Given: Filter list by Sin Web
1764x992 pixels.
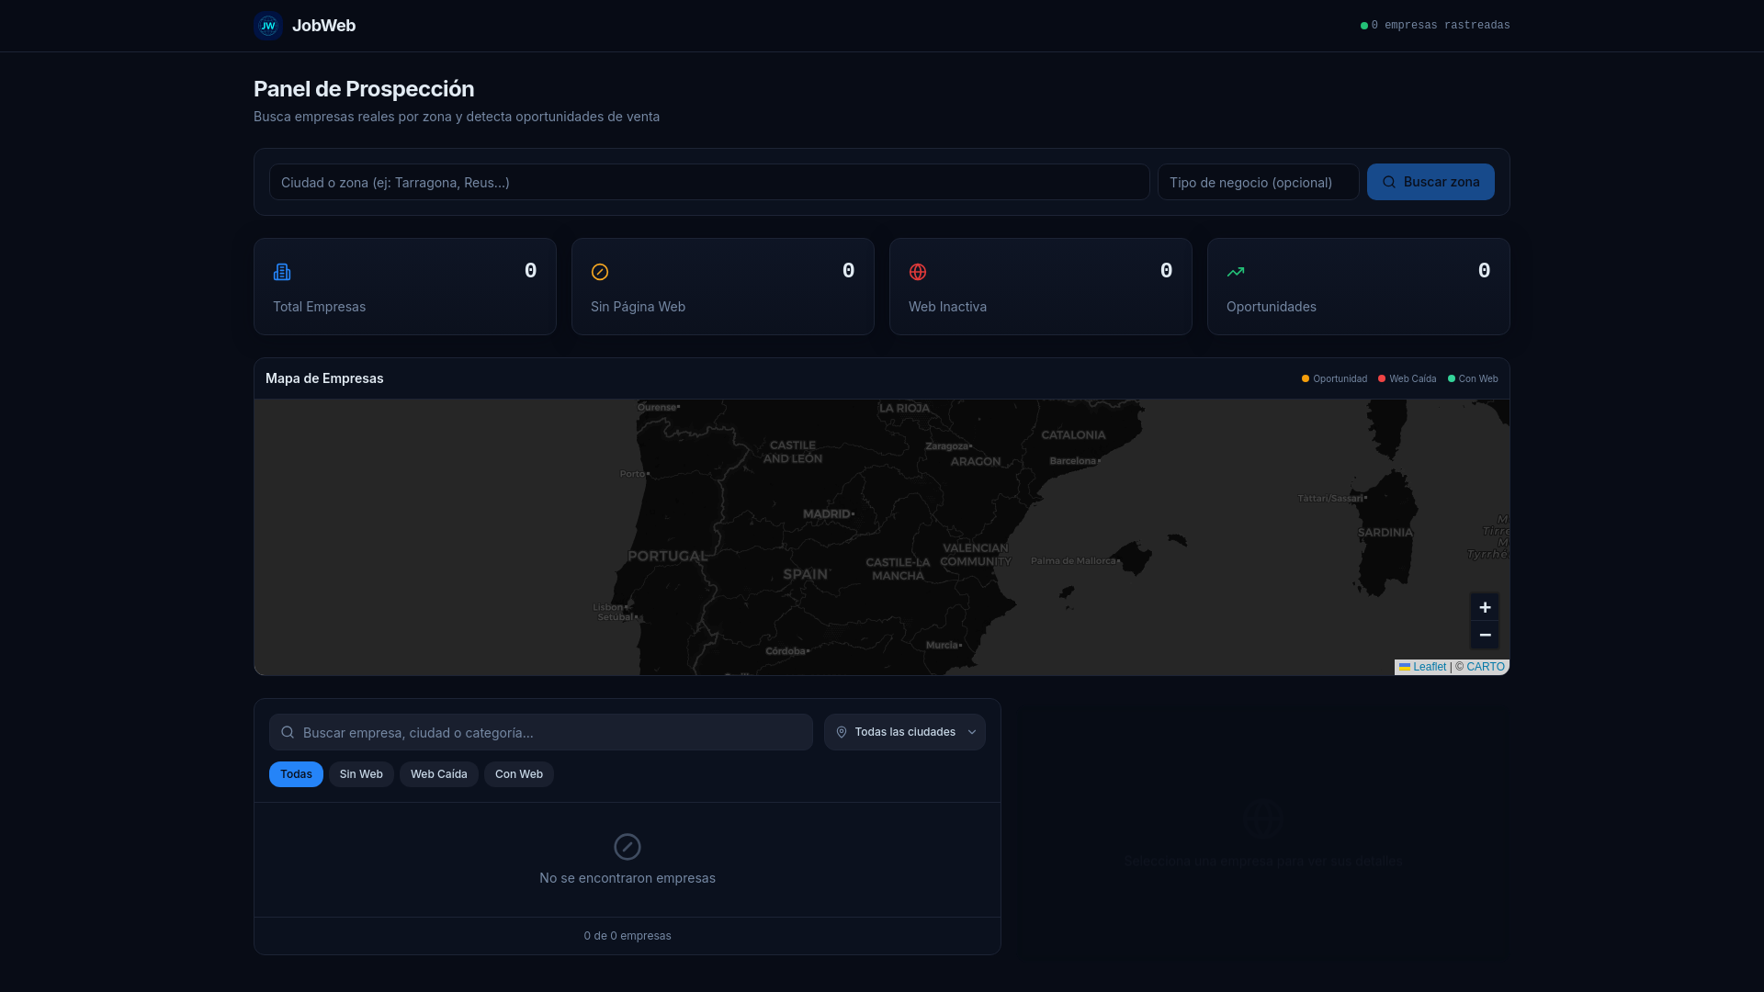Looking at the screenshot, I should point(361,774).
